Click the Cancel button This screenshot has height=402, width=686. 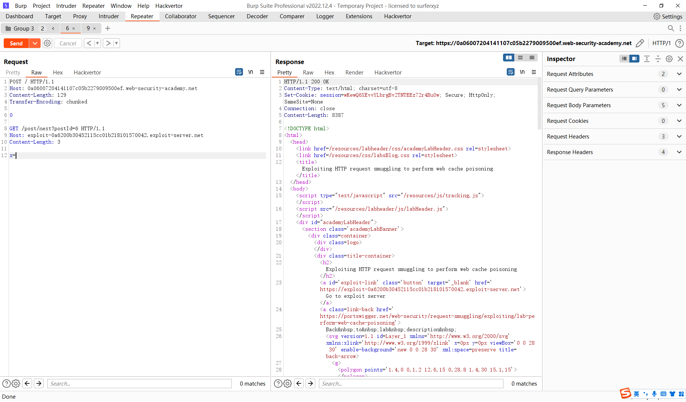[x=68, y=43]
